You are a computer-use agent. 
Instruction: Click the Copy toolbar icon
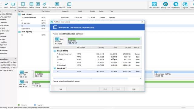[69, 5]
